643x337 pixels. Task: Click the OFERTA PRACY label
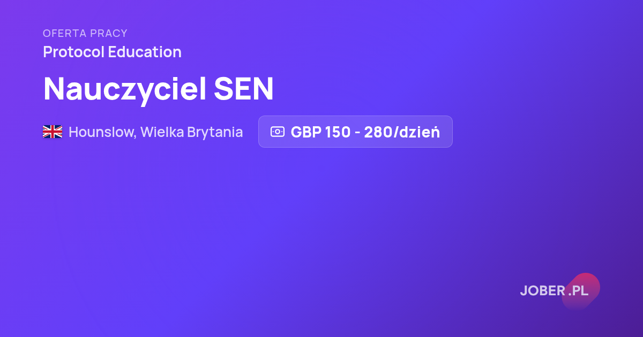point(85,33)
